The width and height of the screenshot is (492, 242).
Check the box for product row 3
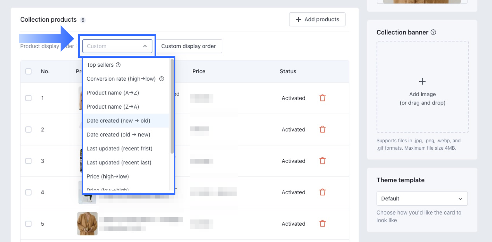tap(28, 161)
